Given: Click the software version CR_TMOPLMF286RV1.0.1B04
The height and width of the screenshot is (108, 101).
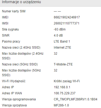Looking at the screenshot, I should tap(75, 99).
